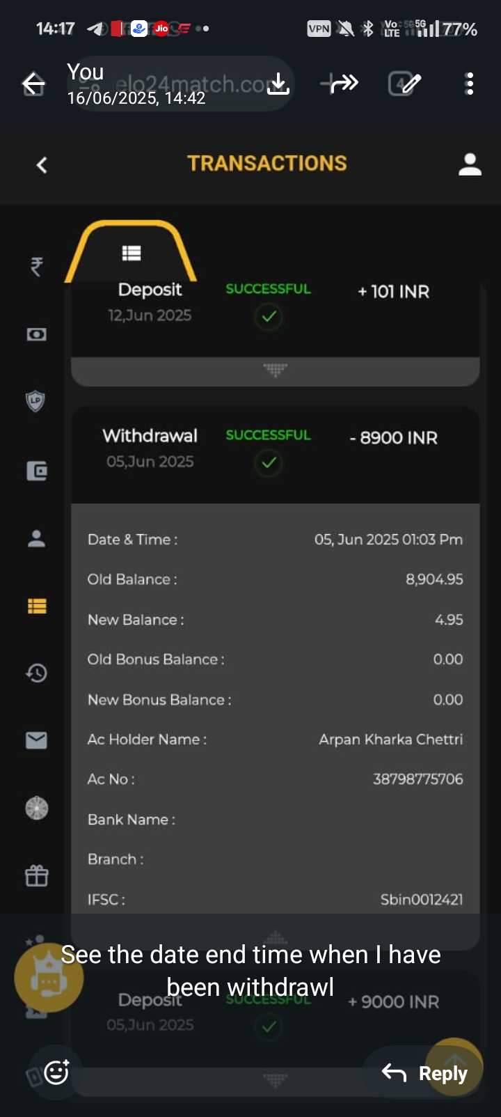Open the shield icon in sidebar

click(36, 401)
